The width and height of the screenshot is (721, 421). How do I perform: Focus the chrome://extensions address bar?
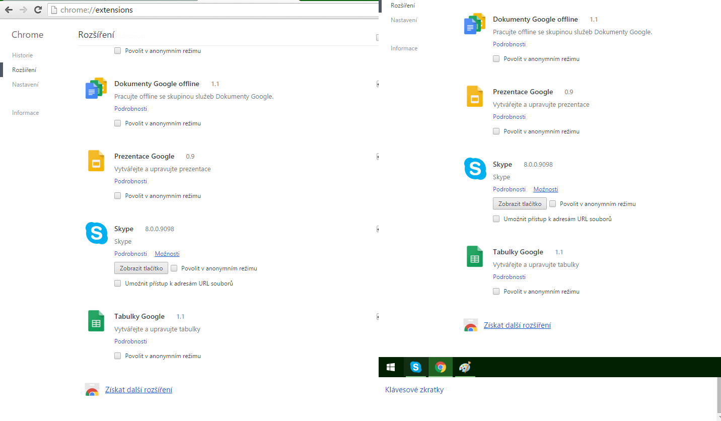[213, 10]
